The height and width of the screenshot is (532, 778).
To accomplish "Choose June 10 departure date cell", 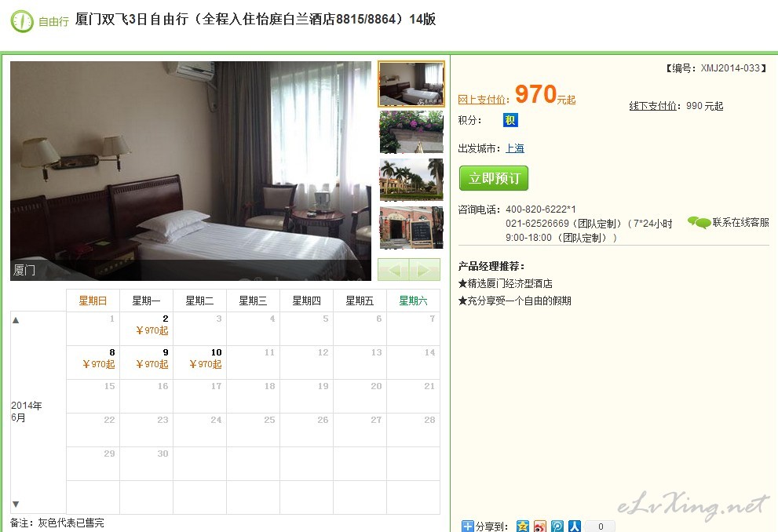I will (x=199, y=363).
